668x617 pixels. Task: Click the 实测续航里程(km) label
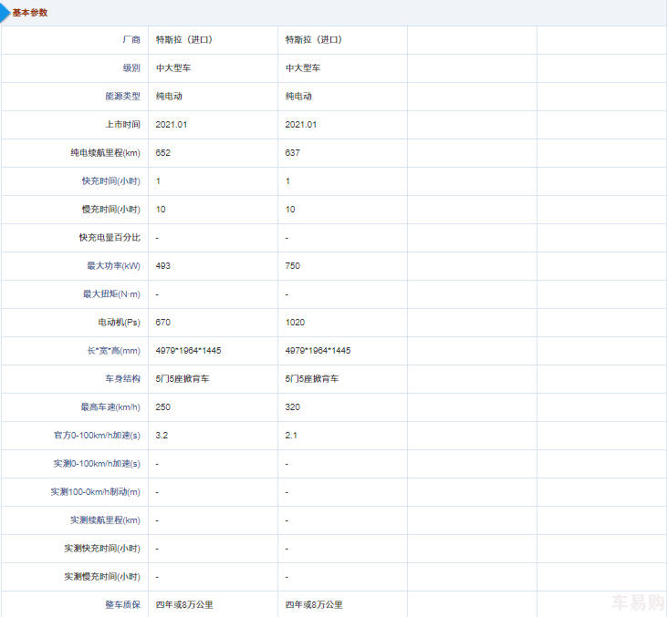(105, 520)
